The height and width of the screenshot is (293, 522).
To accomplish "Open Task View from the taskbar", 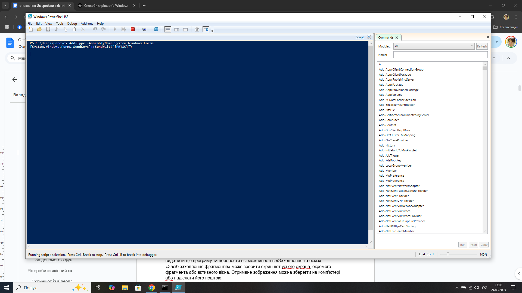I will (98, 288).
